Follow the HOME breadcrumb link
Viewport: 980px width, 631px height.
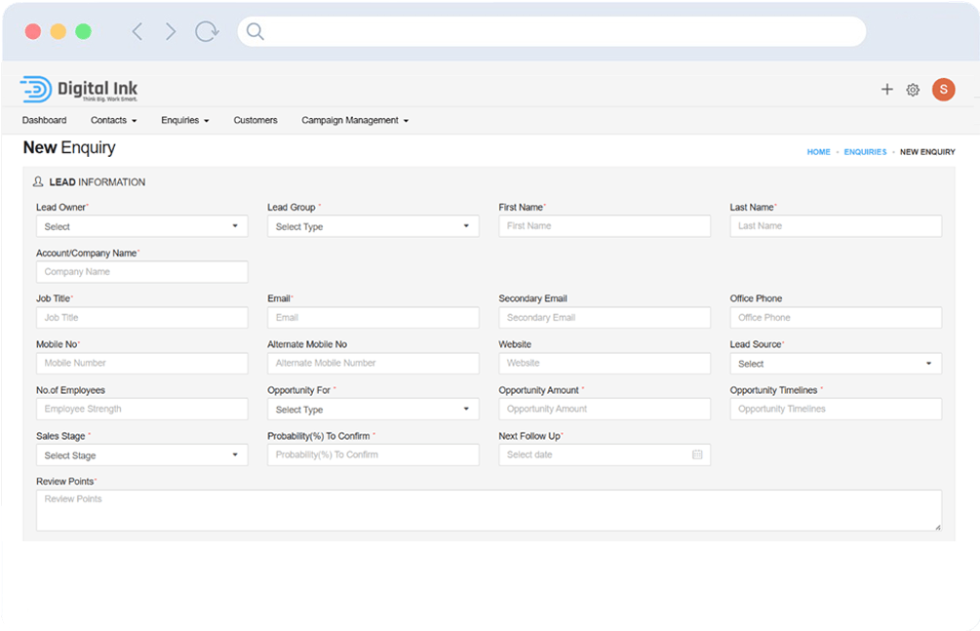coord(818,152)
